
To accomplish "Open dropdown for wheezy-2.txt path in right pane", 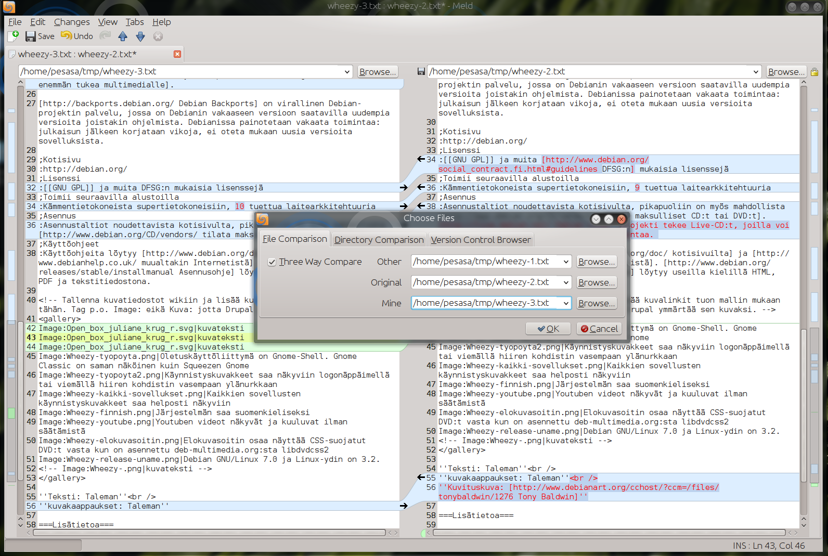I will tap(756, 72).
